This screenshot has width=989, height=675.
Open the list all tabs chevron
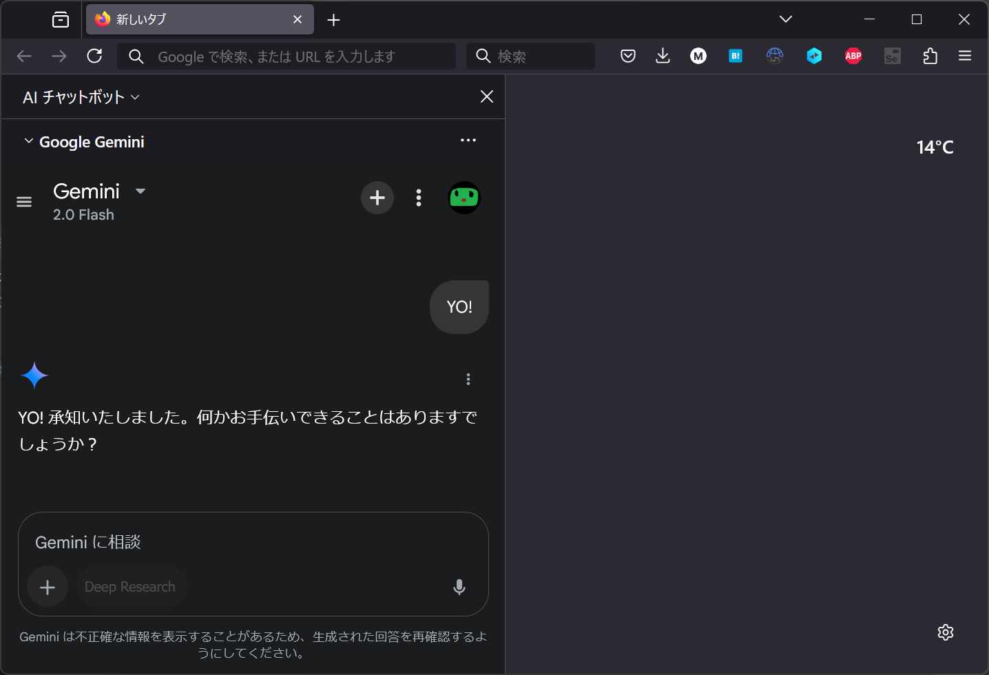pos(786,19)
